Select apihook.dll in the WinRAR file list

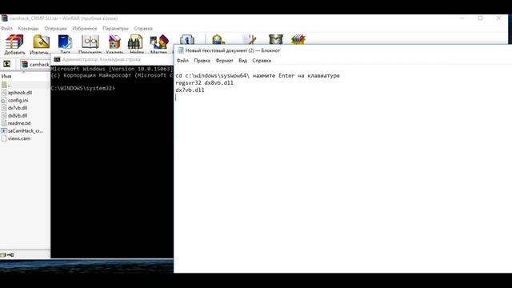[x=19, y=93]
